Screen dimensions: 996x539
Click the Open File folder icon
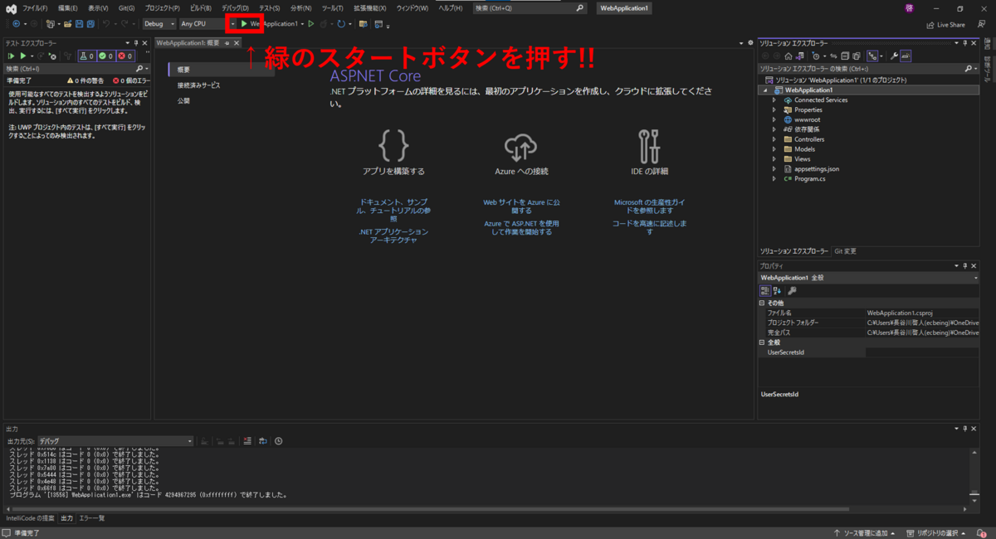(x=67, y=23)
